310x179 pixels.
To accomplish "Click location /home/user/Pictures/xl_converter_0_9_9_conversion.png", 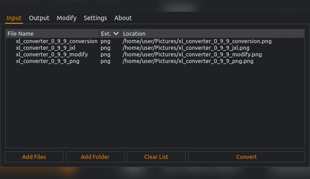I will pos(197,41).
